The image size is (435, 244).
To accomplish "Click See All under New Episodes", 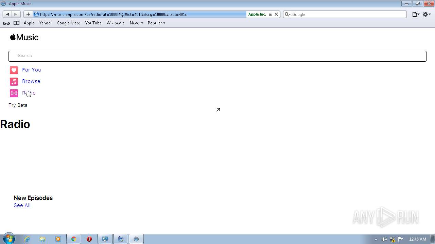I will click(x=22, y=205).
